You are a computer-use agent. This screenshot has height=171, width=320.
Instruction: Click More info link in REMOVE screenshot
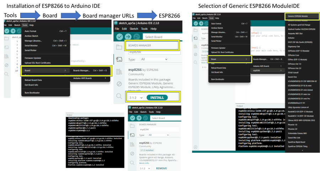tap(144, 163)
